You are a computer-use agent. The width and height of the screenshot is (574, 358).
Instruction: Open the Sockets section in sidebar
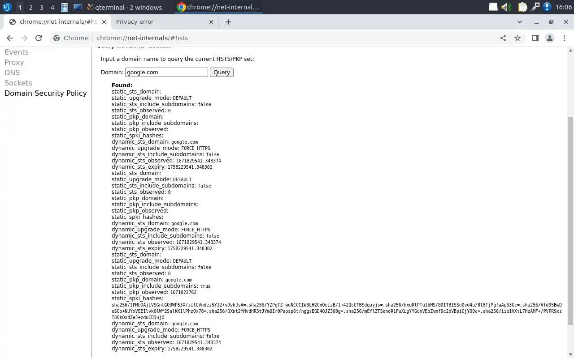18,83
